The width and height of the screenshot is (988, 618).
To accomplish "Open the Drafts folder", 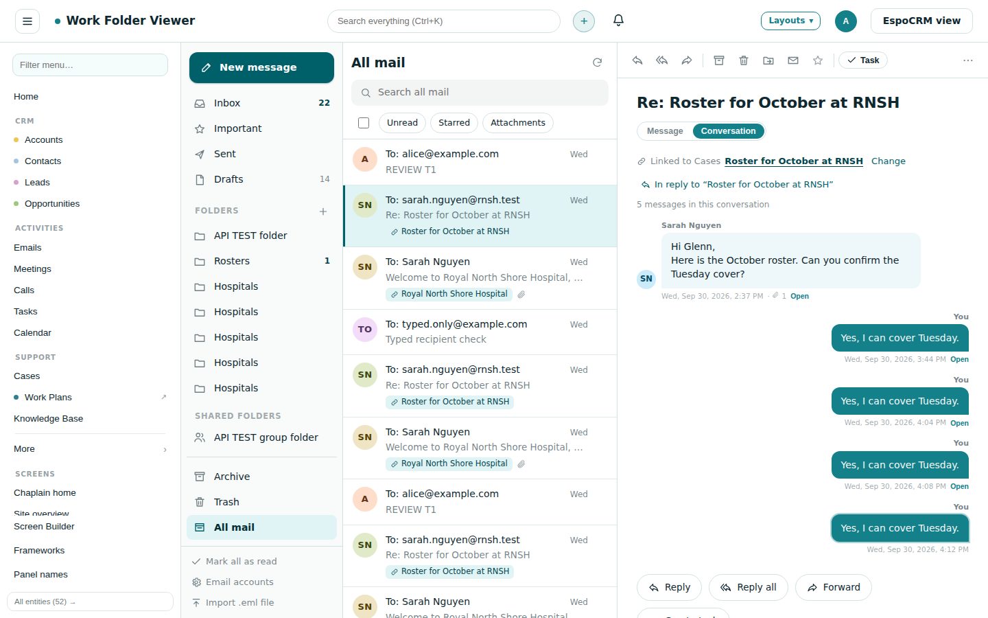I will [x=261, y=179].
